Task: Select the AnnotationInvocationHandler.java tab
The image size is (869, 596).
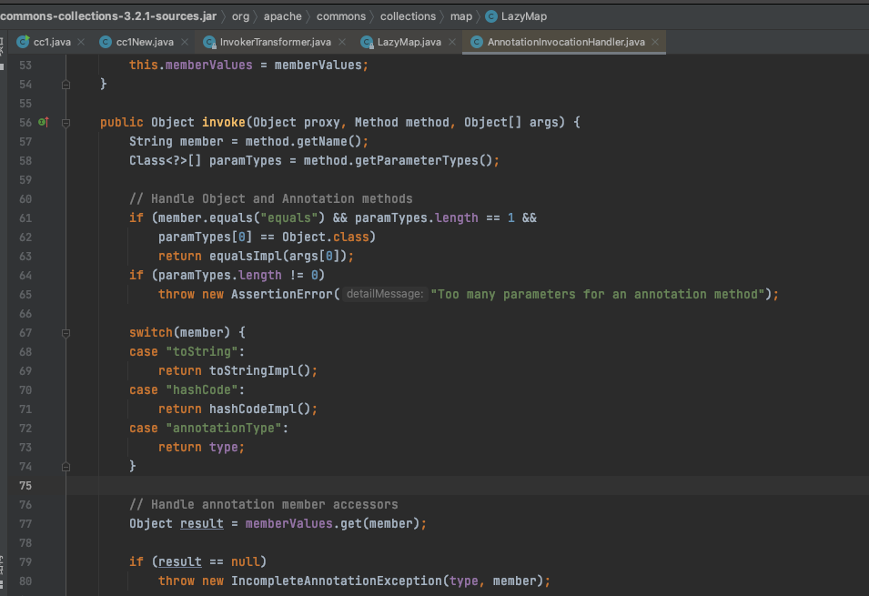Action: pos(566,42)
